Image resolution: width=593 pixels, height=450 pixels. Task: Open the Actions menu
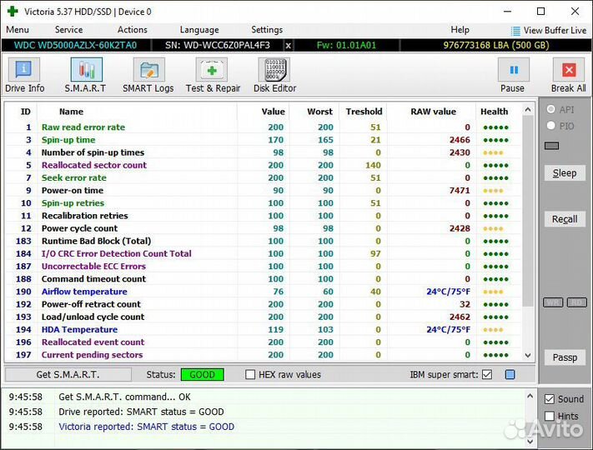(x=132, y=29)
